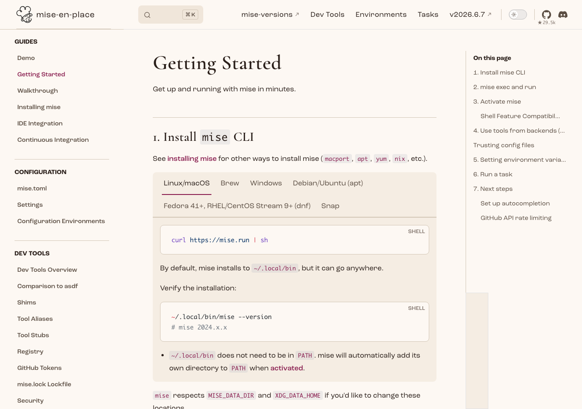582x409 pixels.
Task: Click the mise-en-place site title
Action: click(65, 15)
